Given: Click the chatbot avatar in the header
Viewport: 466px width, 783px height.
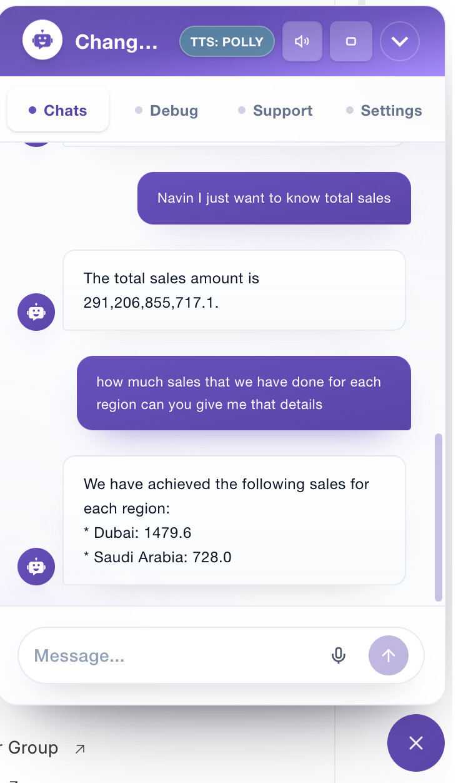Looking at the screenshot, I should pos(42,40).
